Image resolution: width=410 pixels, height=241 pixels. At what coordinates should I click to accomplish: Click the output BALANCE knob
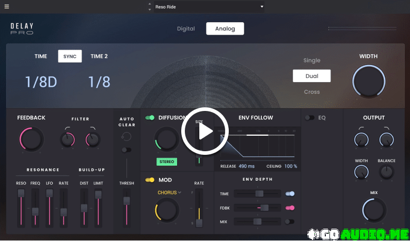(386, 172)
